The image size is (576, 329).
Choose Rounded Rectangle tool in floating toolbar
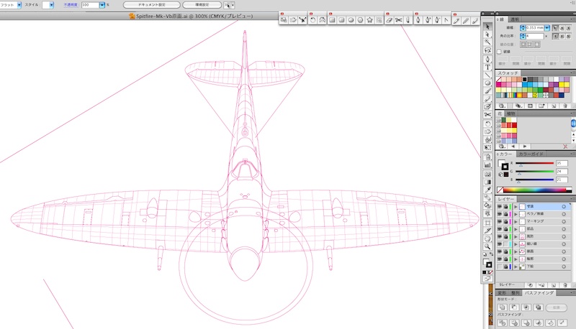coord(341,20)
